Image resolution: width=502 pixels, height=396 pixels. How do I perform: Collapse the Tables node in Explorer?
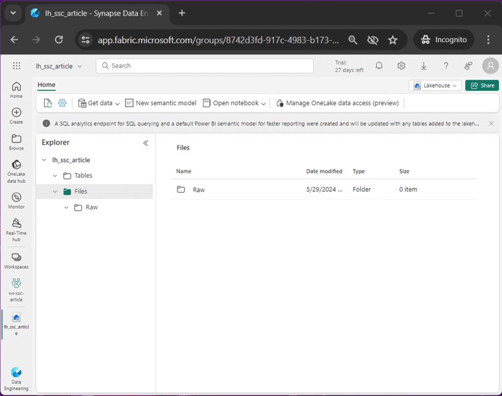click(x=55, y=175)
